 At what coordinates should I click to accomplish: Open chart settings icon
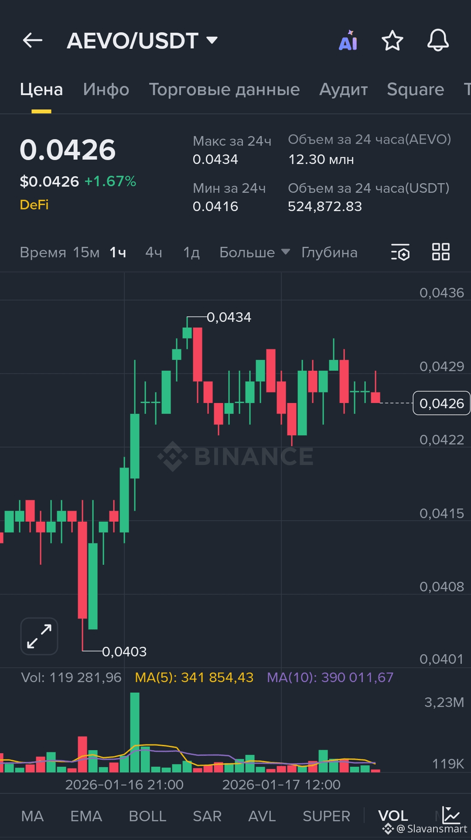pos(400,252)
